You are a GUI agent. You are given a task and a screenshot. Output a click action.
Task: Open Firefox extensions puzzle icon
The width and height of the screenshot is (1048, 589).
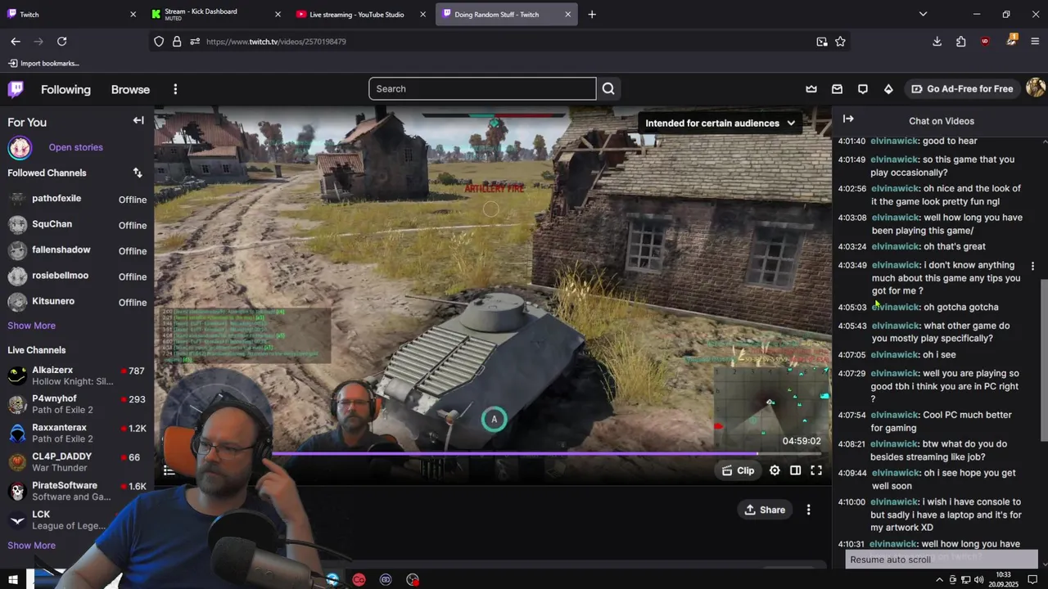(x=961, y=41)
